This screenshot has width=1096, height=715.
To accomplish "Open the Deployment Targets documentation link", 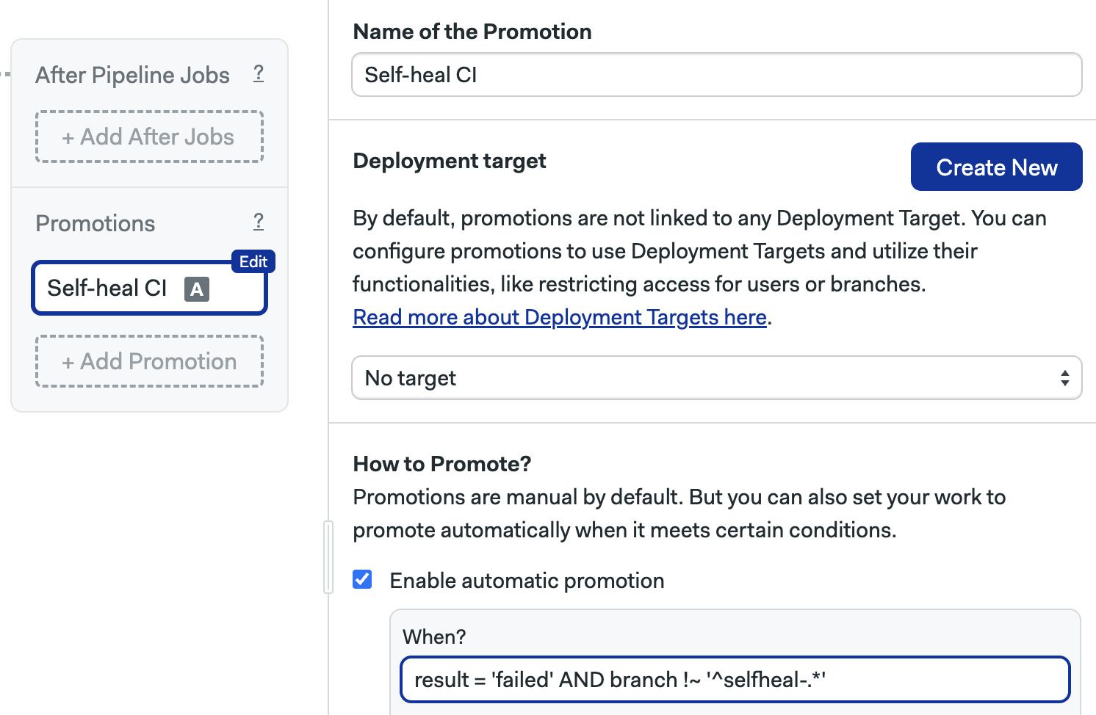I will (x=560, y=316).
